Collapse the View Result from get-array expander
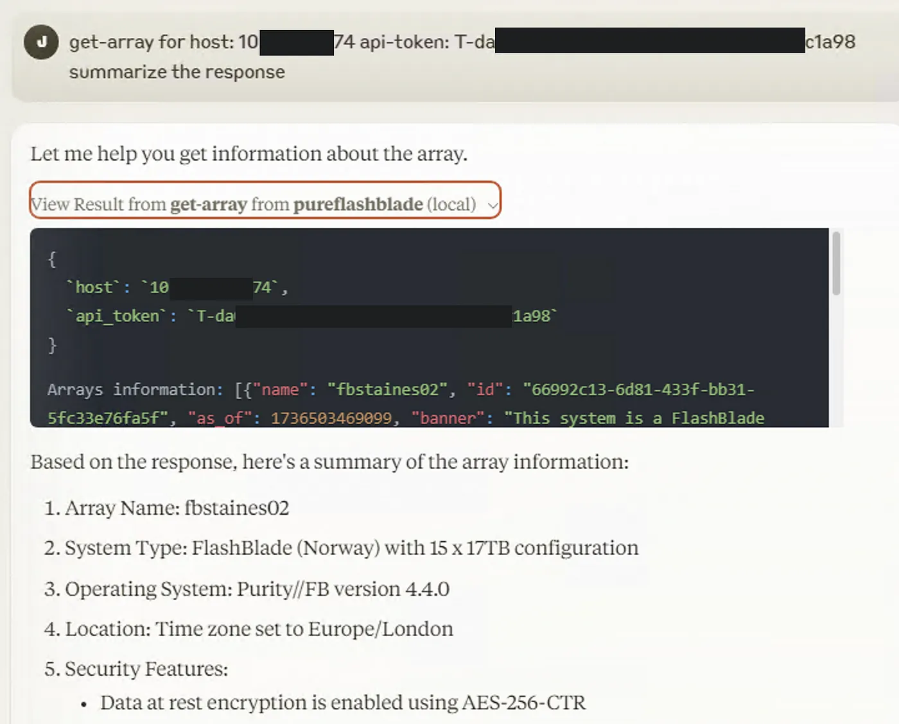899x724 pixels. click(265, 200)
